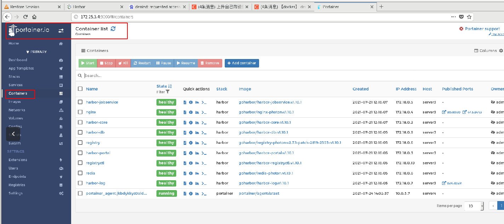Open Home in sidebar

(x=14, y=43)
